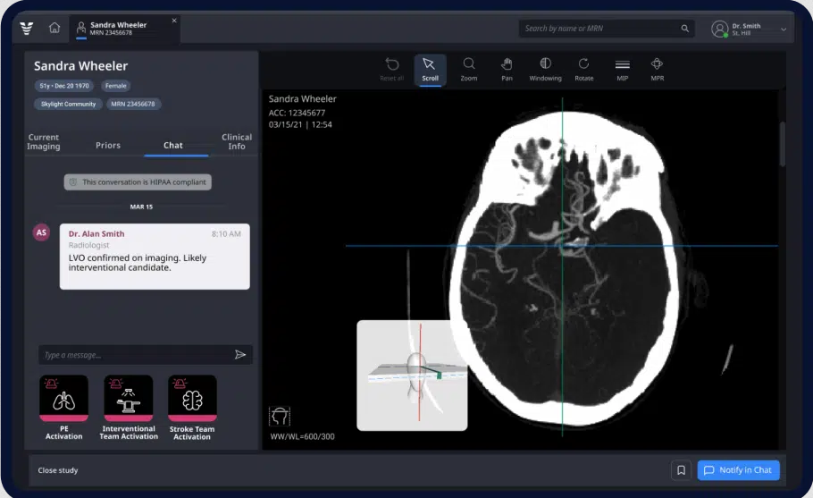This screenshot has height=498, width=813.
Task: Click the Notify in Chat button
Action: click(x=738, y=470)
